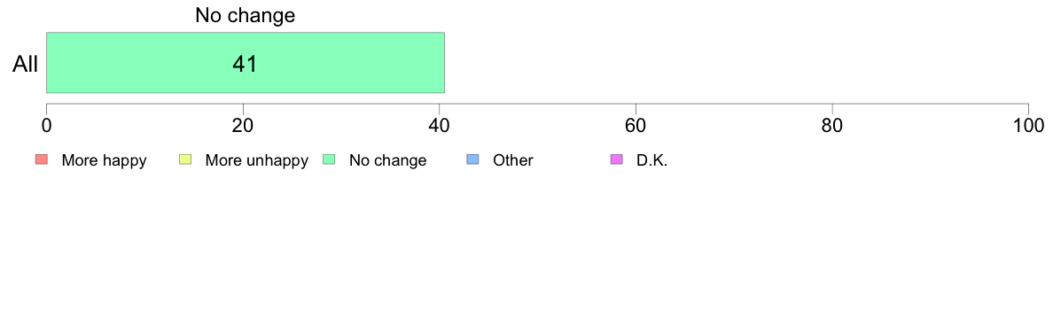Viewport: 1053px width, 326px height.
Task: Click the All row label
Action: (x=26, y=65)
